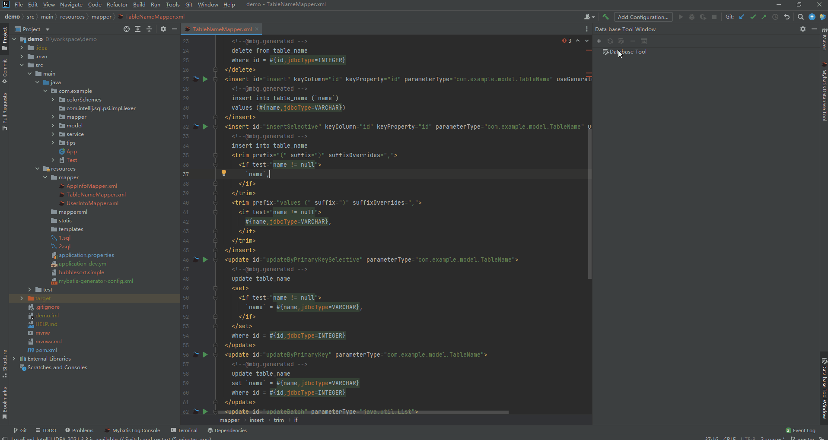Open TableNameMapper.xml from the Project tree
The image size is (828, 440).
point(96,194)
